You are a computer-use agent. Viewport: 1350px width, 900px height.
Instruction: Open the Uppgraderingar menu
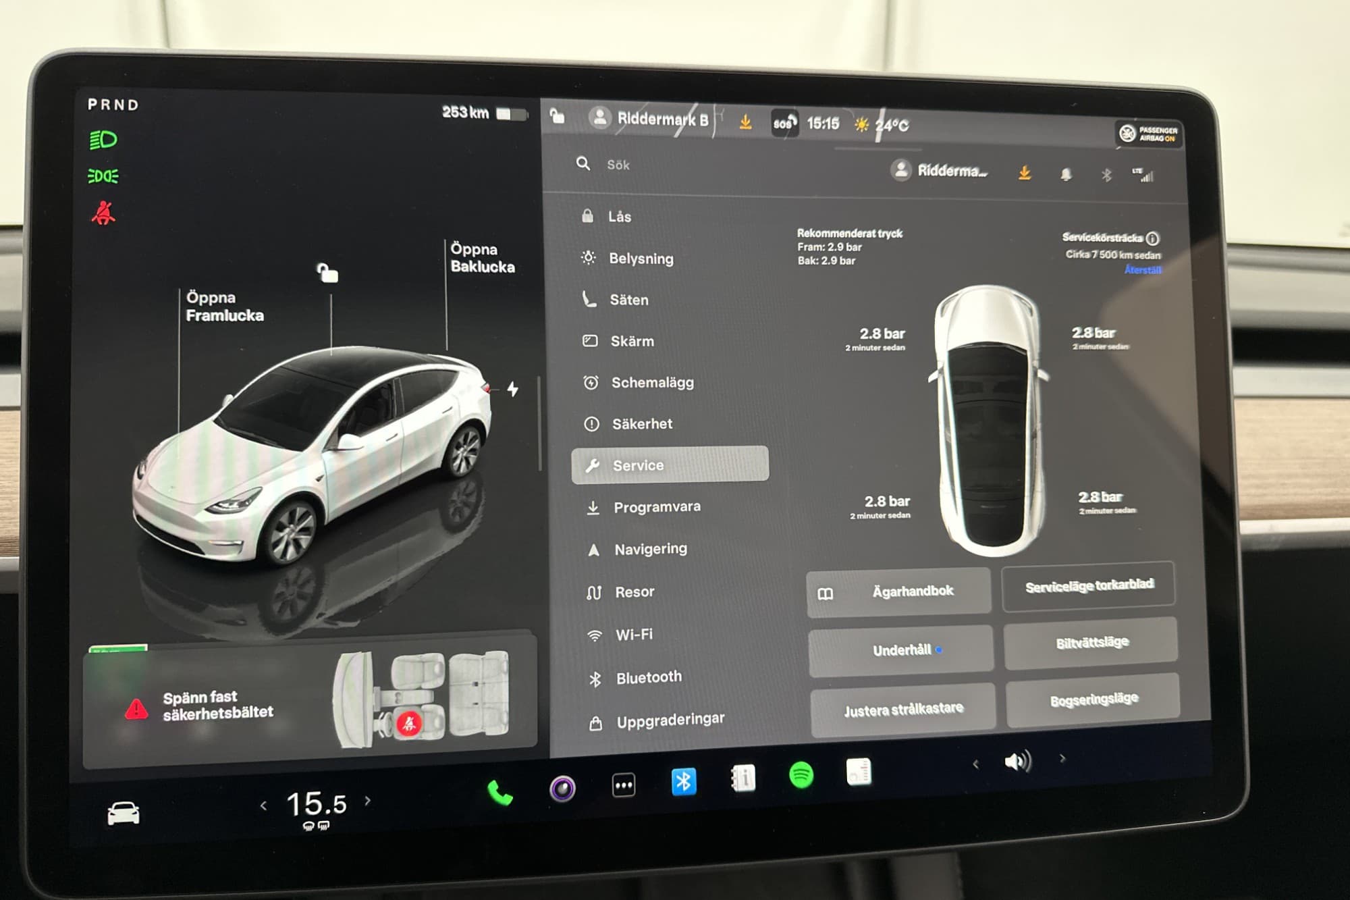(670, 721)
